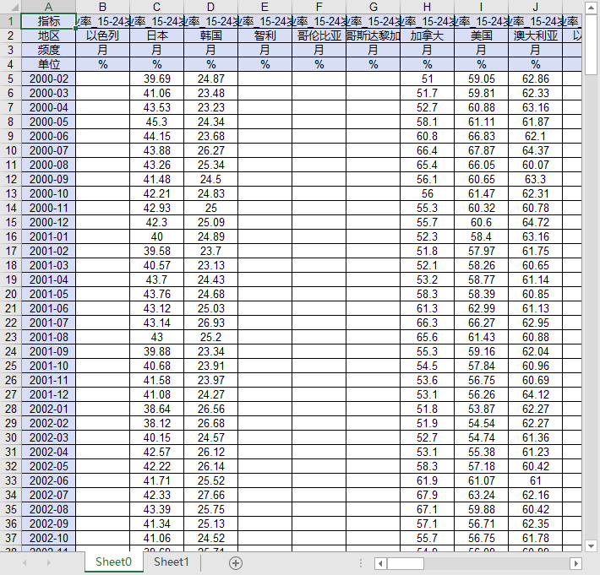Select row 28 header
This screenshot has height=575, width=600.
(11, 409)
